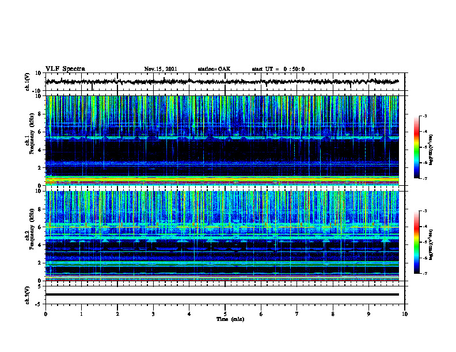Select the date text "Nov.15, 2021"
Screen dimensions: 456x352
161,69
